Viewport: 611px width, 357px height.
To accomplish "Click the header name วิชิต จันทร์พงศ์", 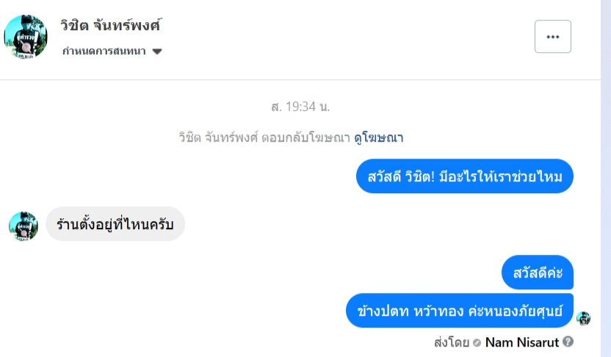I will click(x=111, y=25).
